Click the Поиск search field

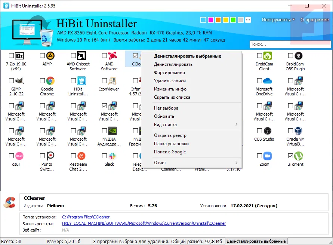coord(290,44)
